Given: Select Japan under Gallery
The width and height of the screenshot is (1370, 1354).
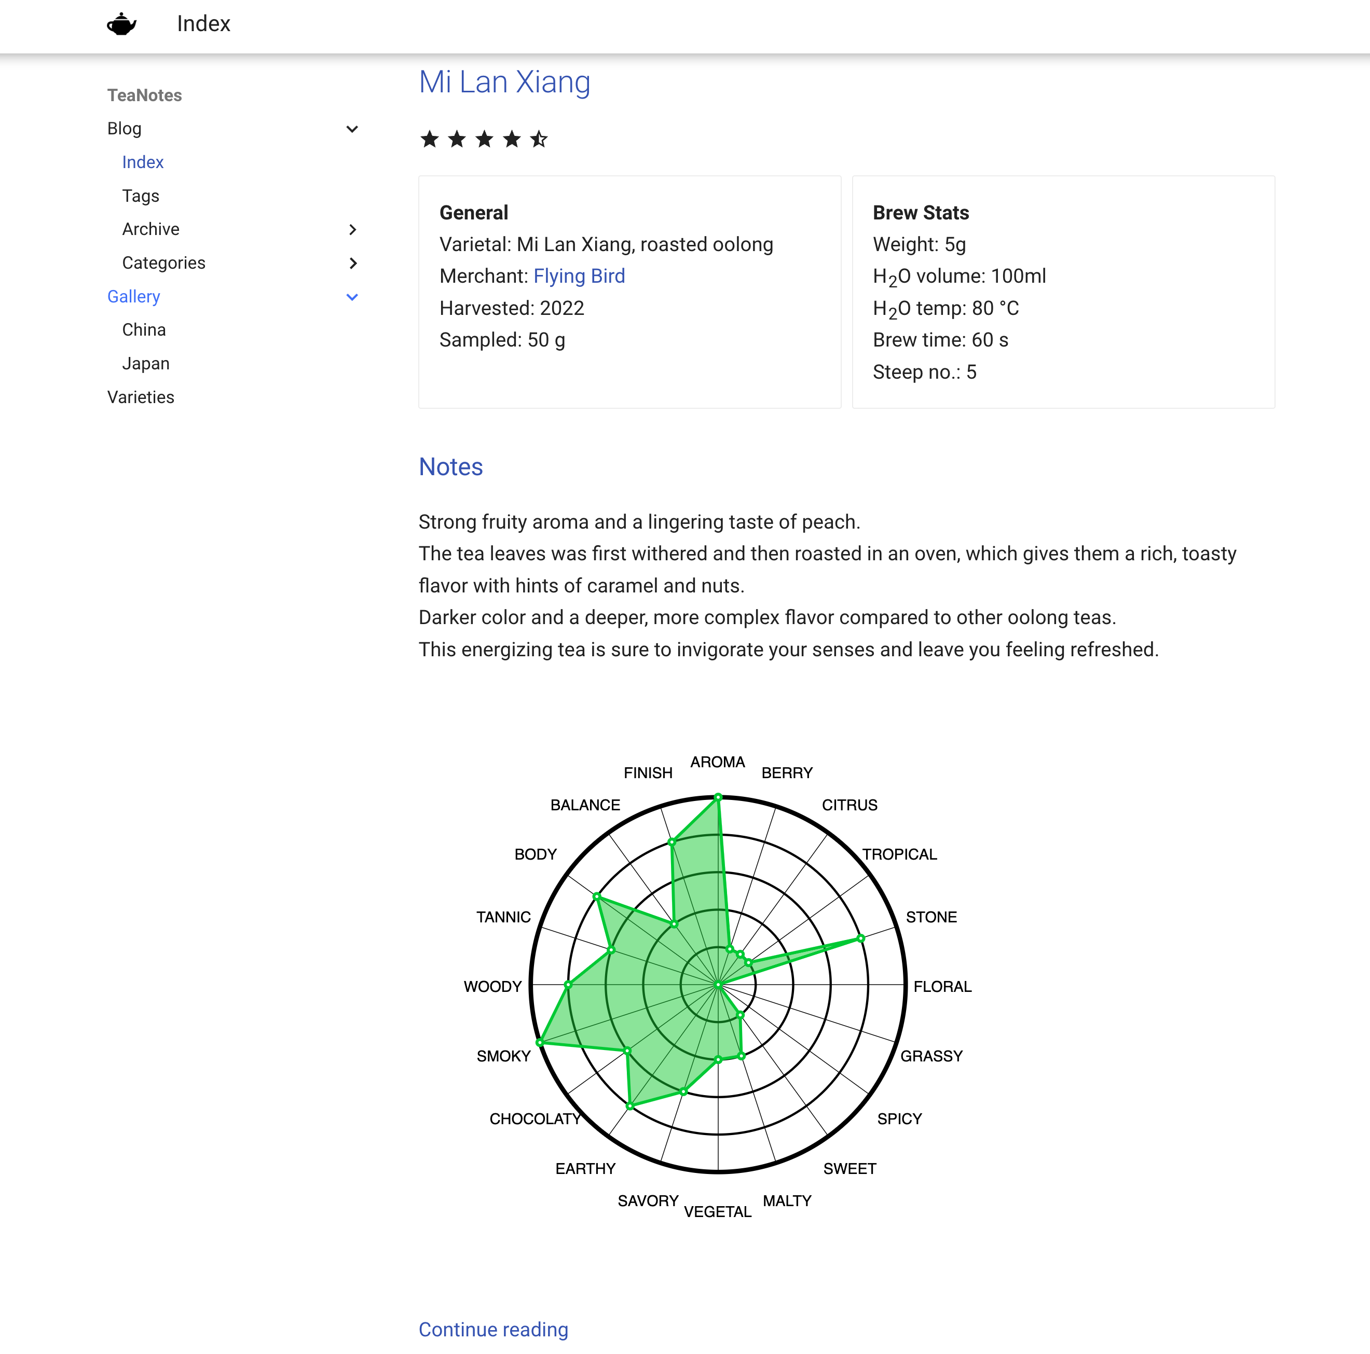Looking at the screenshot, I should [x=145, y=364].
